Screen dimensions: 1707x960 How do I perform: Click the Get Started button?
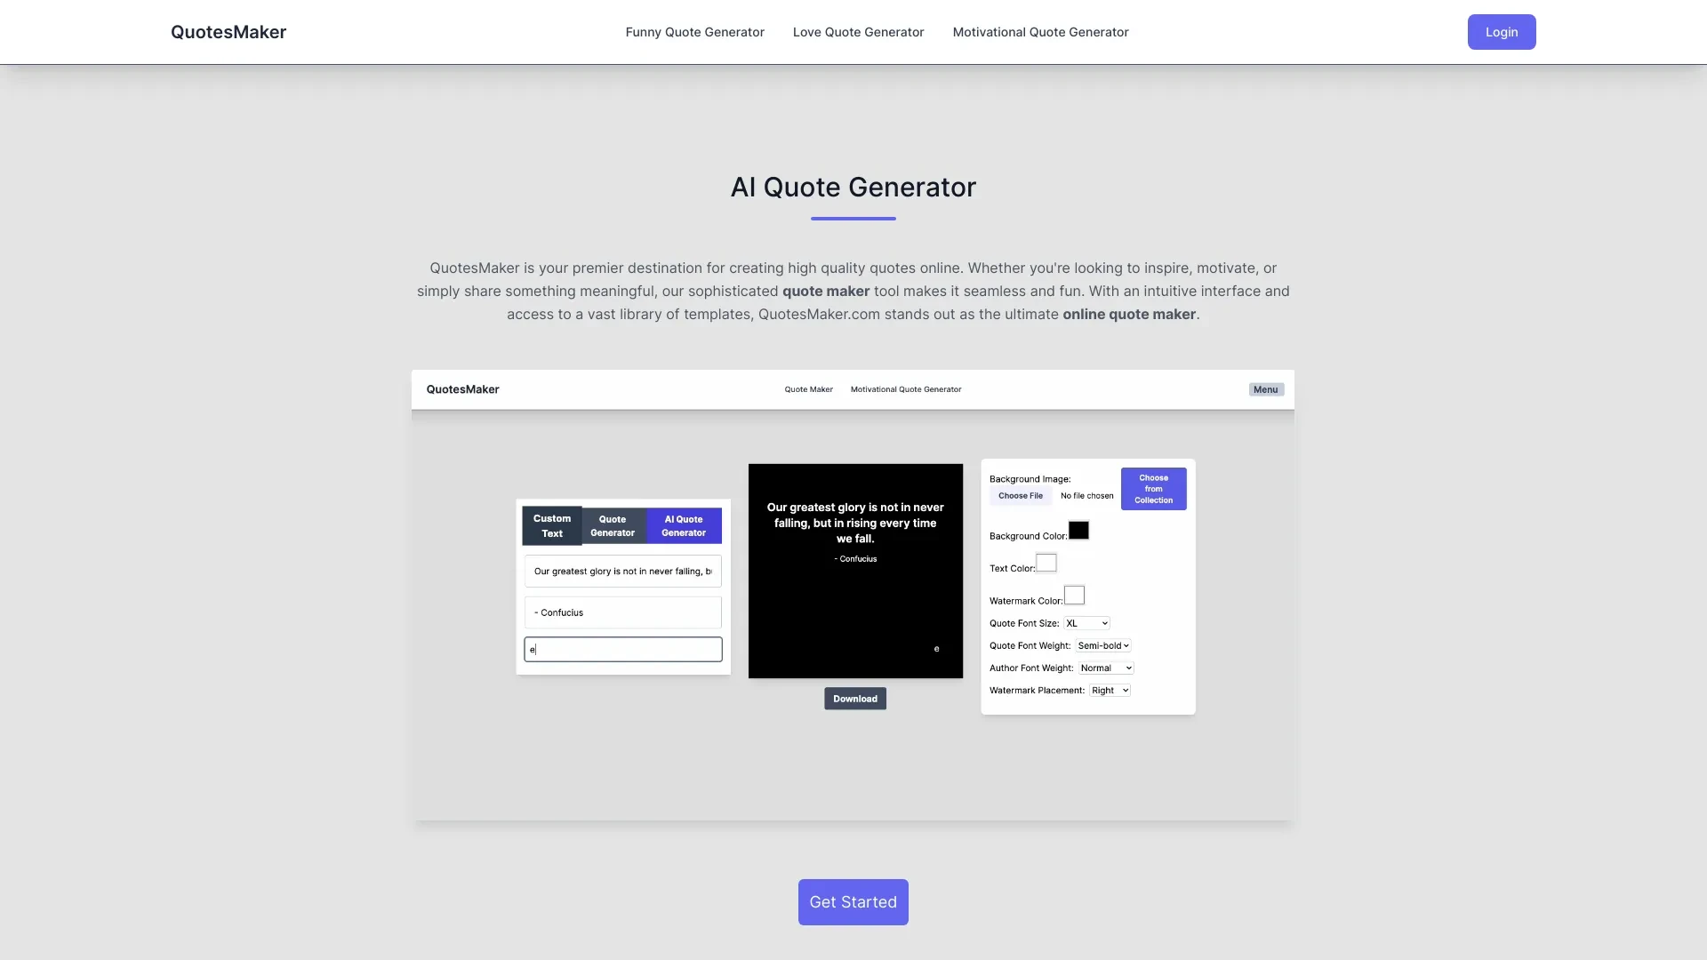(853, 902)
